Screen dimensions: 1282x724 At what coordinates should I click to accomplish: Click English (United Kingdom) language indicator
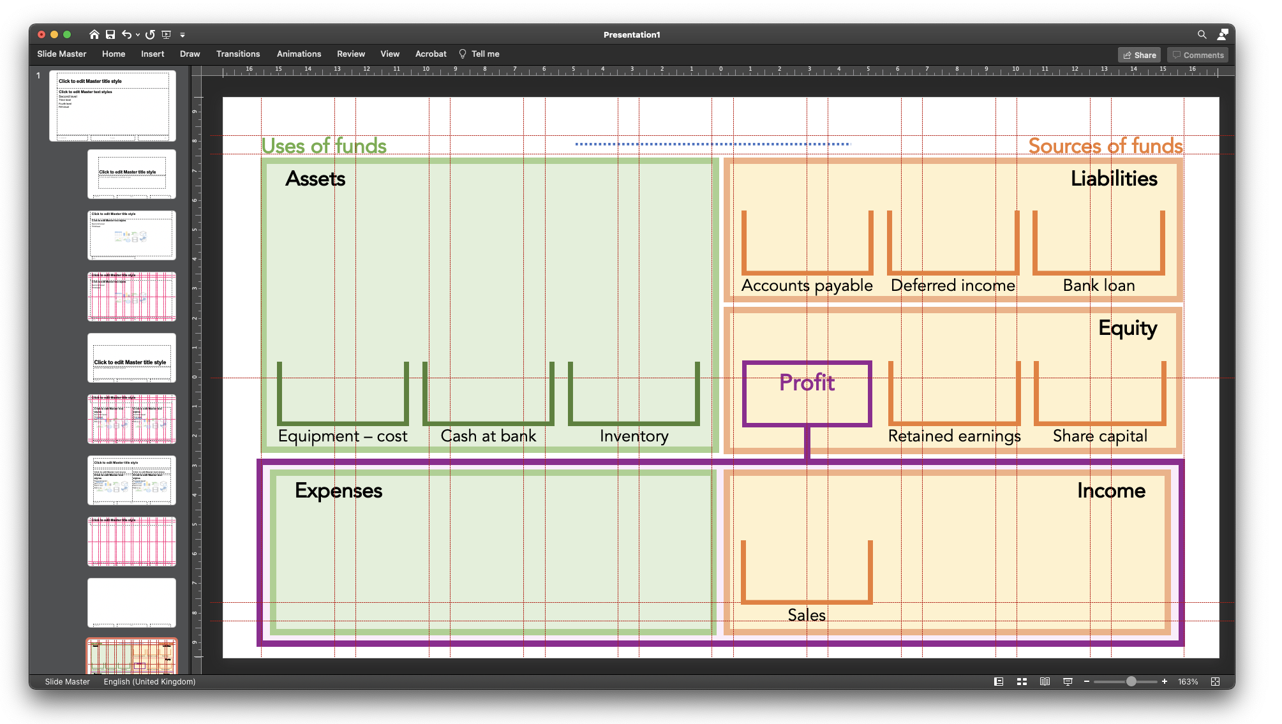[149, 681]
